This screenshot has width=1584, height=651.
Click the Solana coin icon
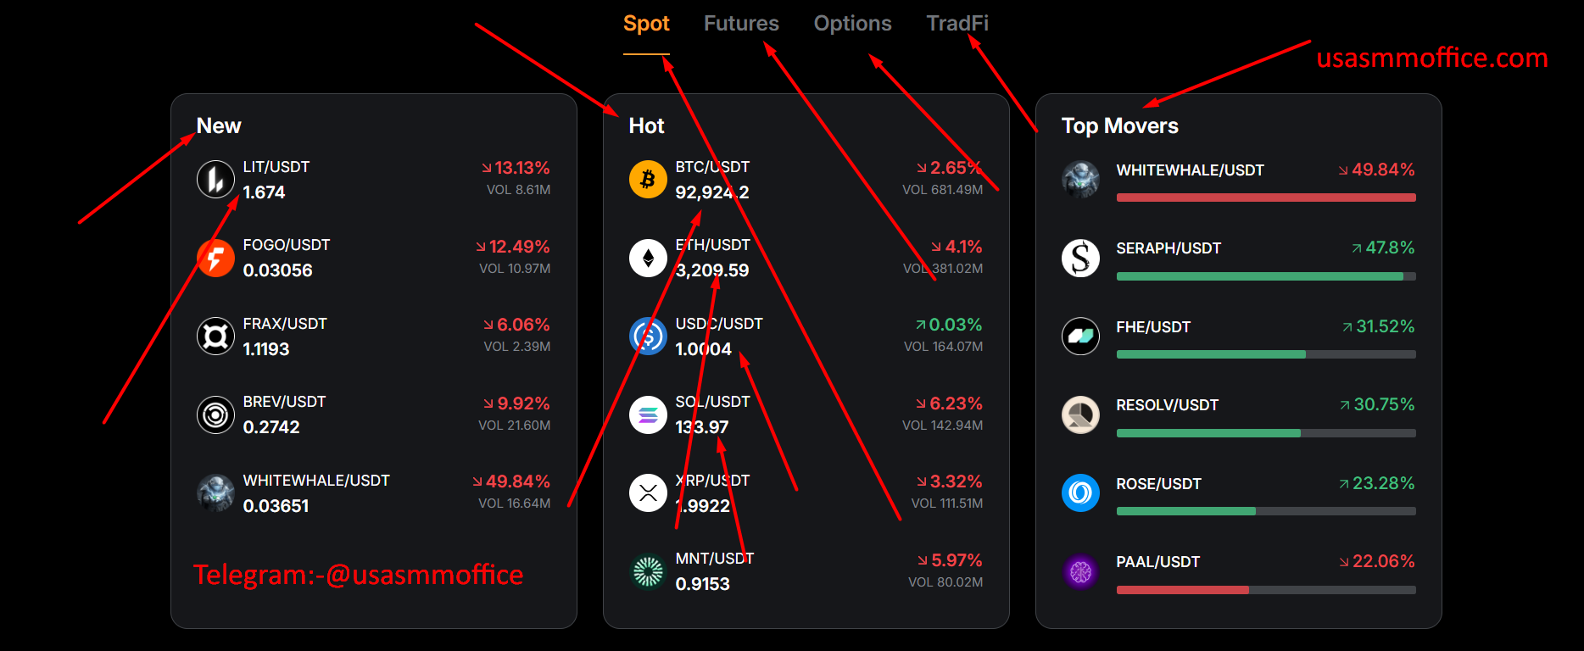[648, 415]
